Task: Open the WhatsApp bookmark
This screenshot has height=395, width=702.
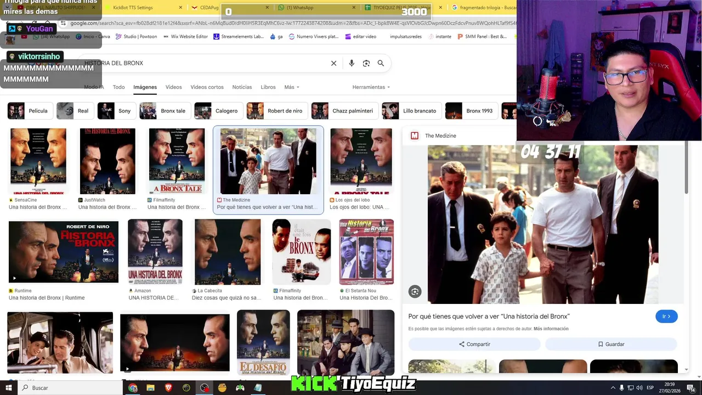Action: coord(52,37)
